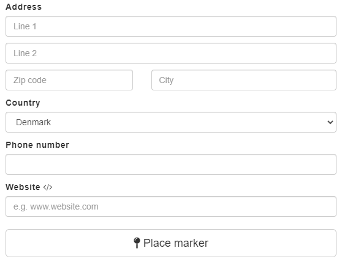
Task: Click the Website field label text
Action: (23, 187)
